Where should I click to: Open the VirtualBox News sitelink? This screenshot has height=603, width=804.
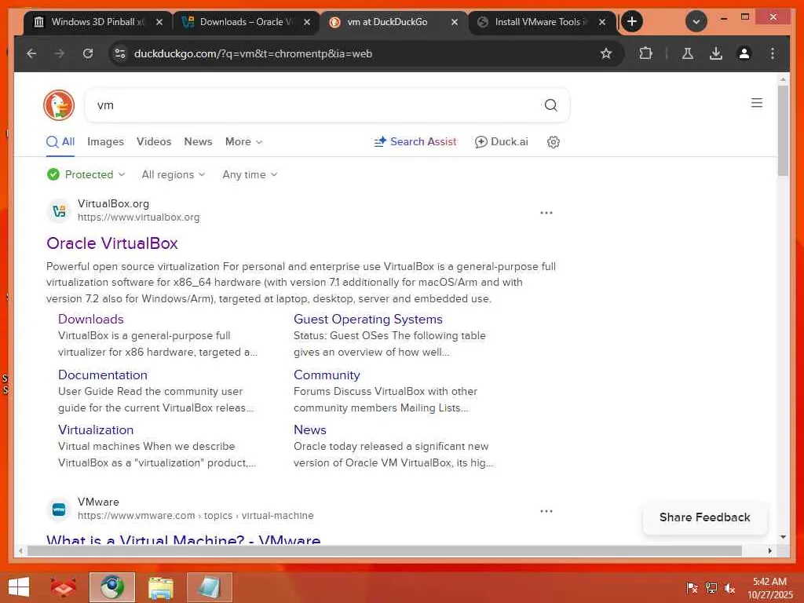click(309, 429)
